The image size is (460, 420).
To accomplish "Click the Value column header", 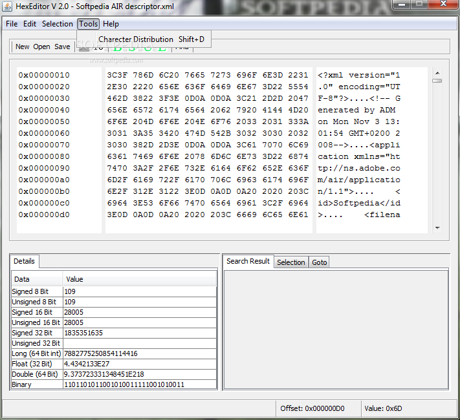I will pos(139,279).
